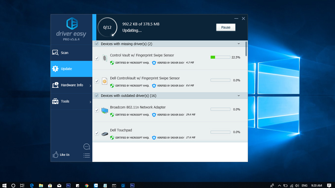The image size is (335, 188).
Task: Click the ENG language indicator
Action: 305,185
